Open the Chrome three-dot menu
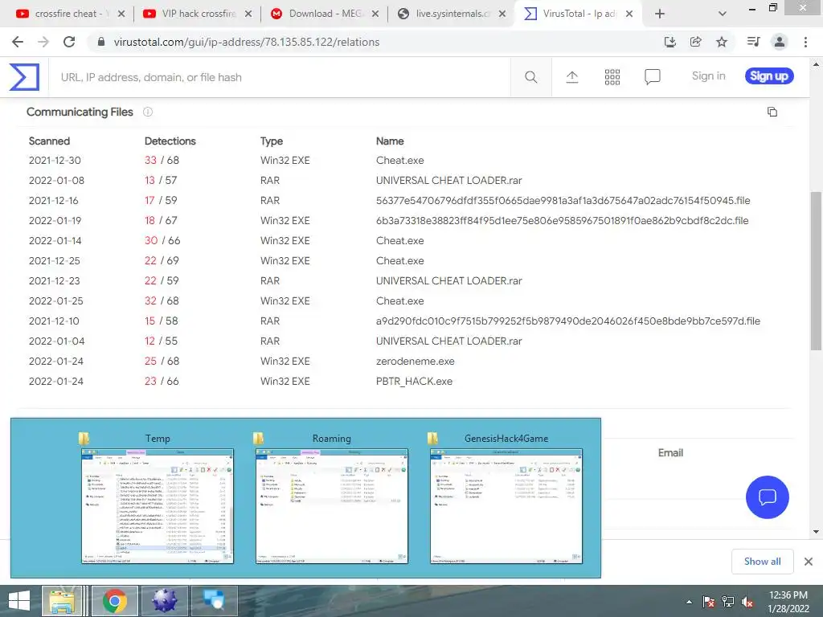823x617 pixels. coord(805,42)
